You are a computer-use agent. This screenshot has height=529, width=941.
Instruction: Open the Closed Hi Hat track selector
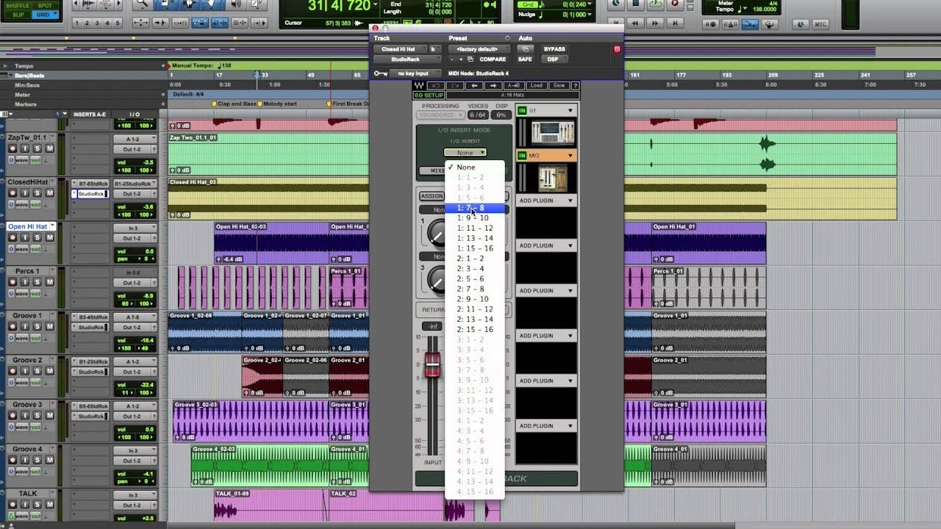[401, 49]
